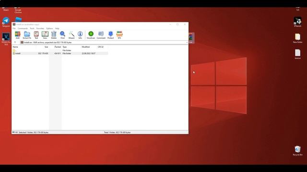Screen dimensions: 307x172
Task: Click the Find magnifier toolbar button
Action: [62, 35]
